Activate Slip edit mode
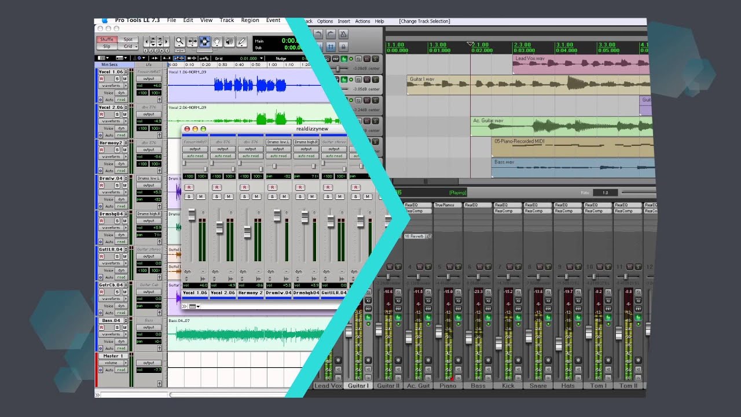 click(107, 46)
